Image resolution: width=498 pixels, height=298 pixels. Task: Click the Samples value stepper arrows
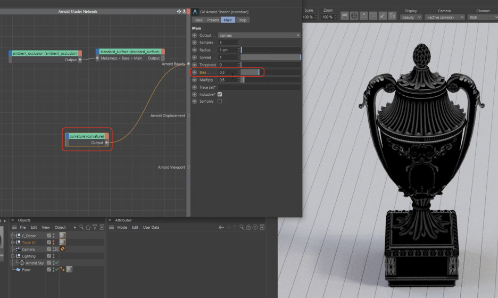point(238,43)
